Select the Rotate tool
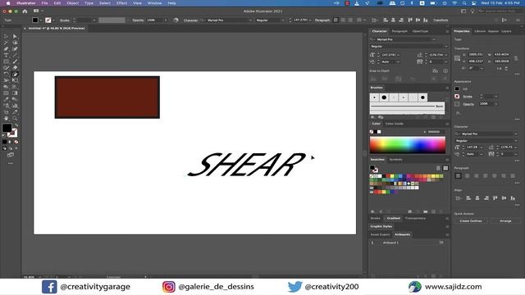Image resolution: width=525 pixels, height=295 pixels. [6, 75]
